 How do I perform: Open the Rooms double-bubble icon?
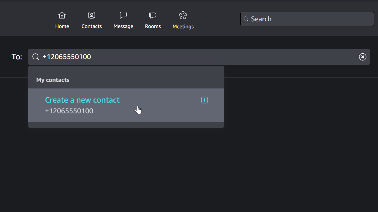coord(153,15)
